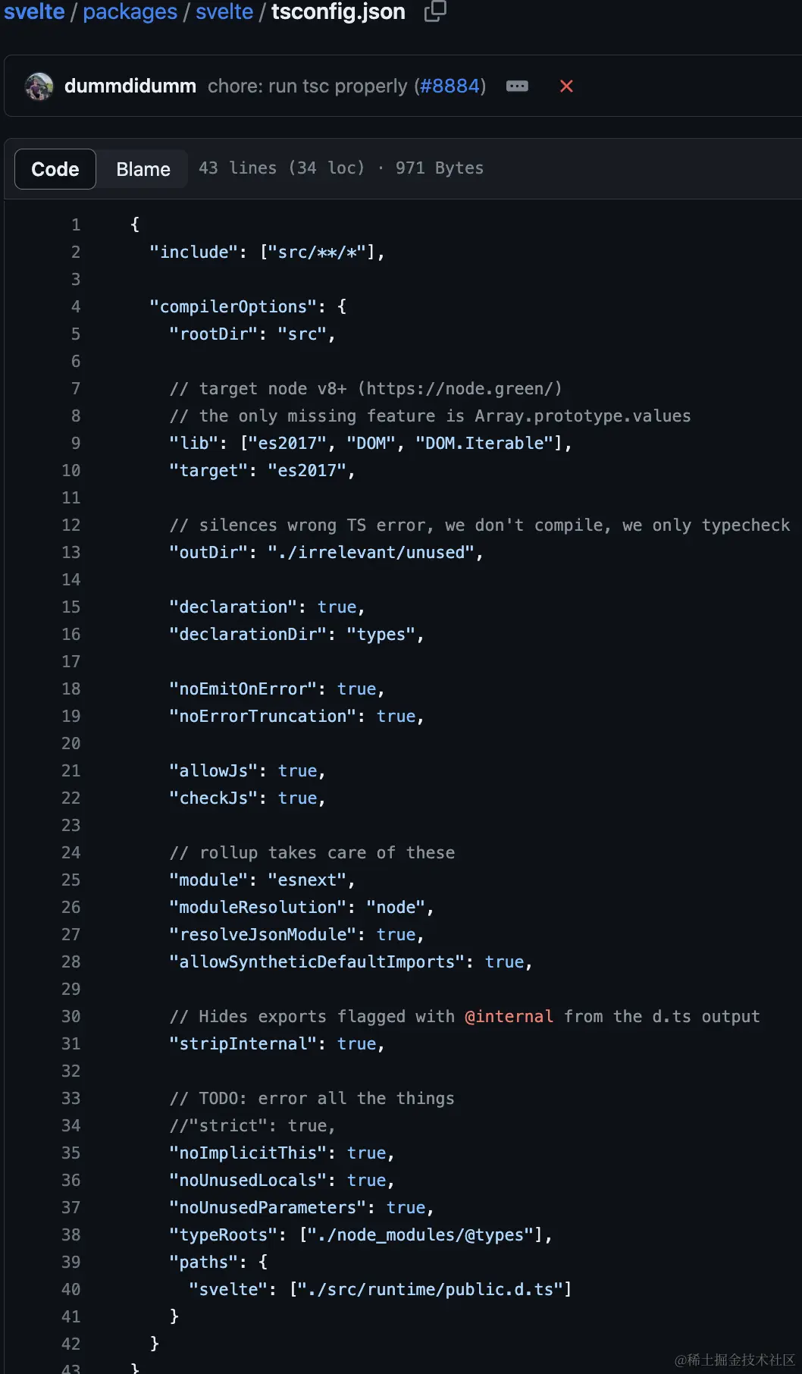This screenshot has width=802, height=1374.
Task: Click tsconfig.json in the breadcrumb
Action: [x=338, y=12]
